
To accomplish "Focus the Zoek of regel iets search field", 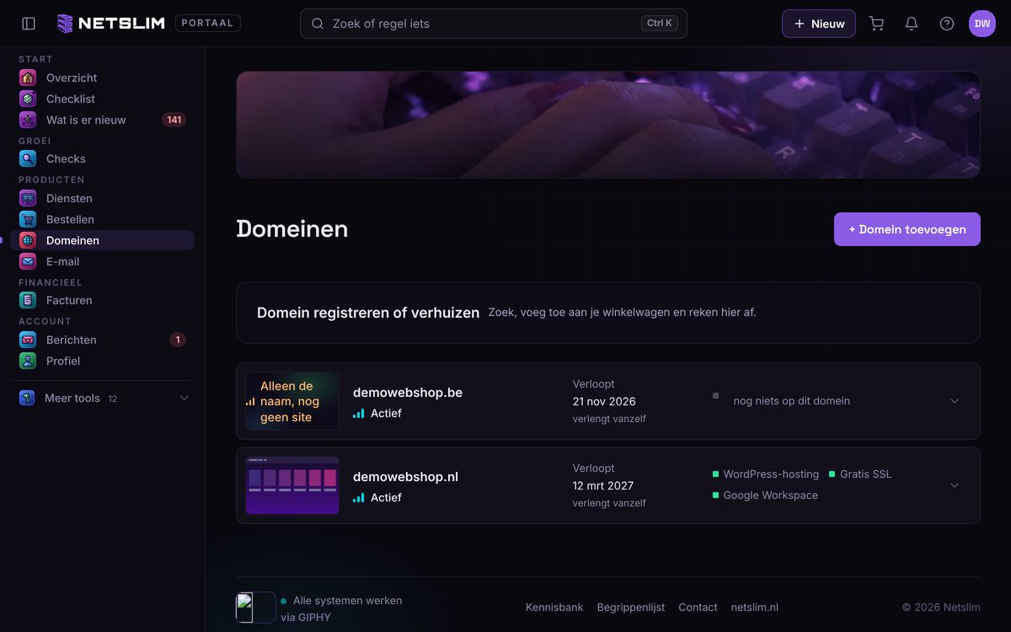I will click(494, 24).
